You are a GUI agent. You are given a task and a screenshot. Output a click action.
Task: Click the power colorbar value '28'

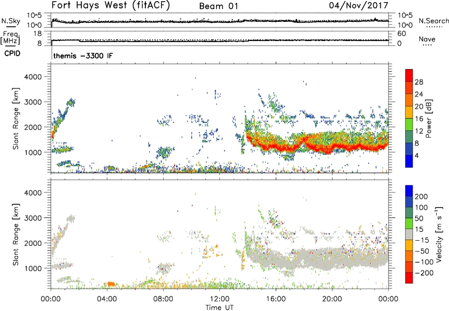[x=419, y=82]
